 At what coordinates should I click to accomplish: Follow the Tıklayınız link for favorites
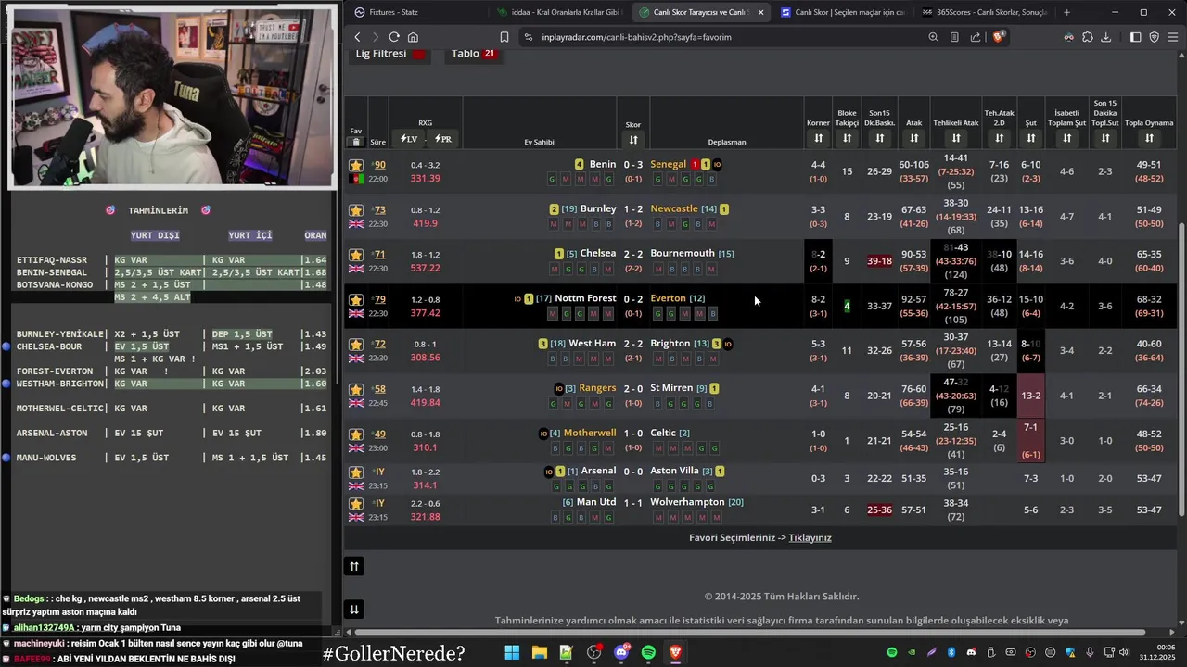pyautogui.click(x=810, y=537)
